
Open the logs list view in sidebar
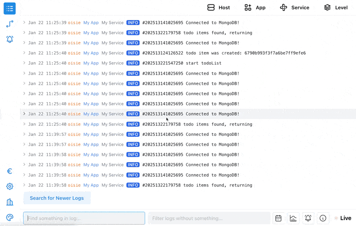tap(10, 8)
